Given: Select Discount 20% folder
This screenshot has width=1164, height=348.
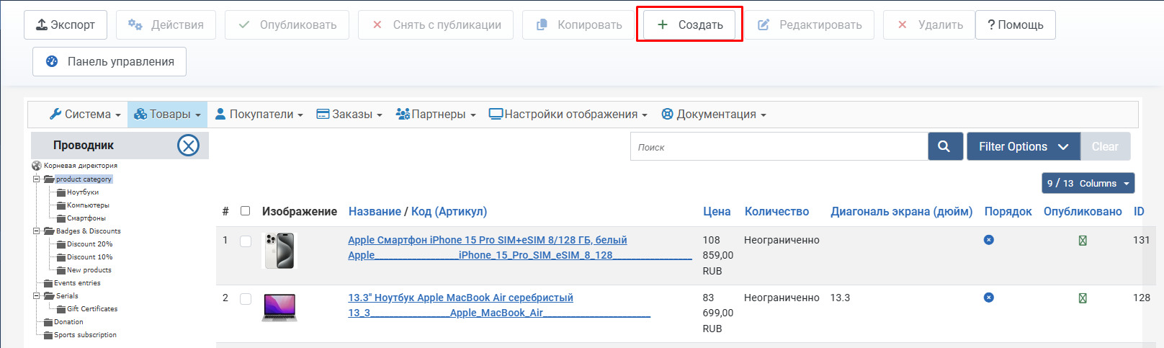Looking at the screenshot, I should coord(90,244).
